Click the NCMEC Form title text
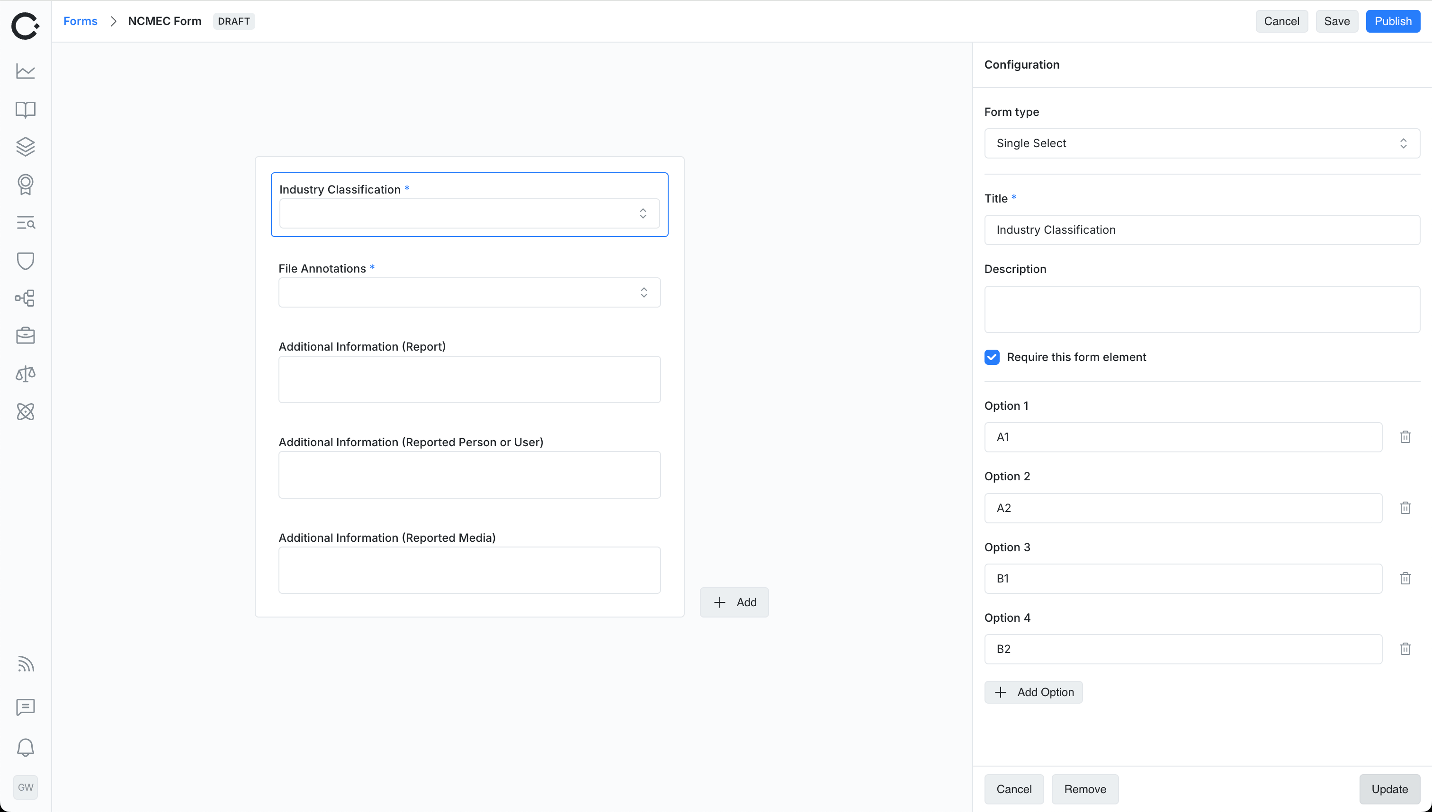The height and width of the screenshot is (812, 1432). pos(165,21)
